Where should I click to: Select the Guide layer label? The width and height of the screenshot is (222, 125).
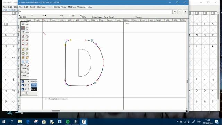[34, 81]
